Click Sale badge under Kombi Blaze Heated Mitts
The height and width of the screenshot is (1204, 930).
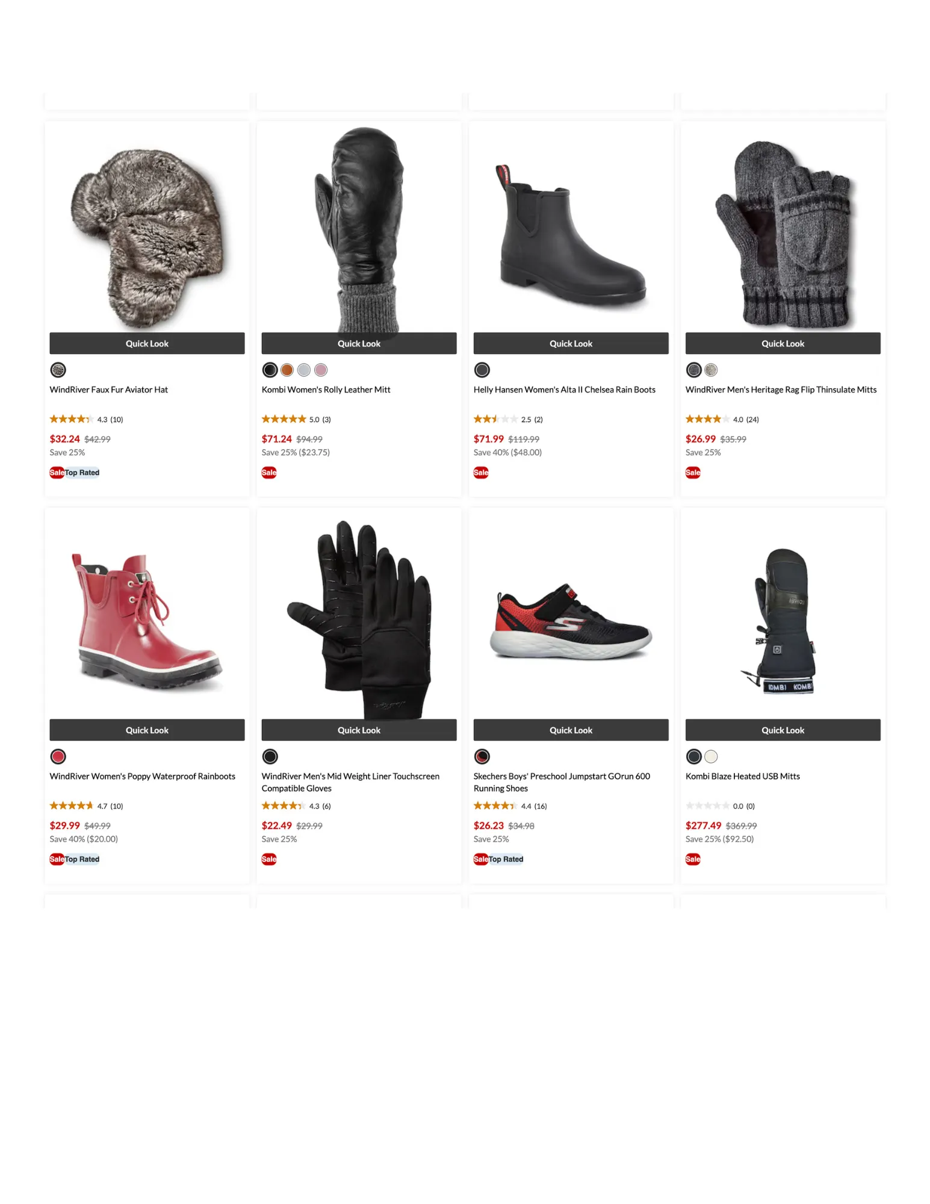[x=693, y=859]
